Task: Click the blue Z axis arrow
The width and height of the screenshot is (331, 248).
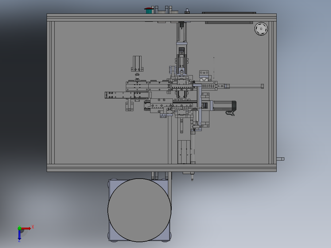Action: [19, 235]
